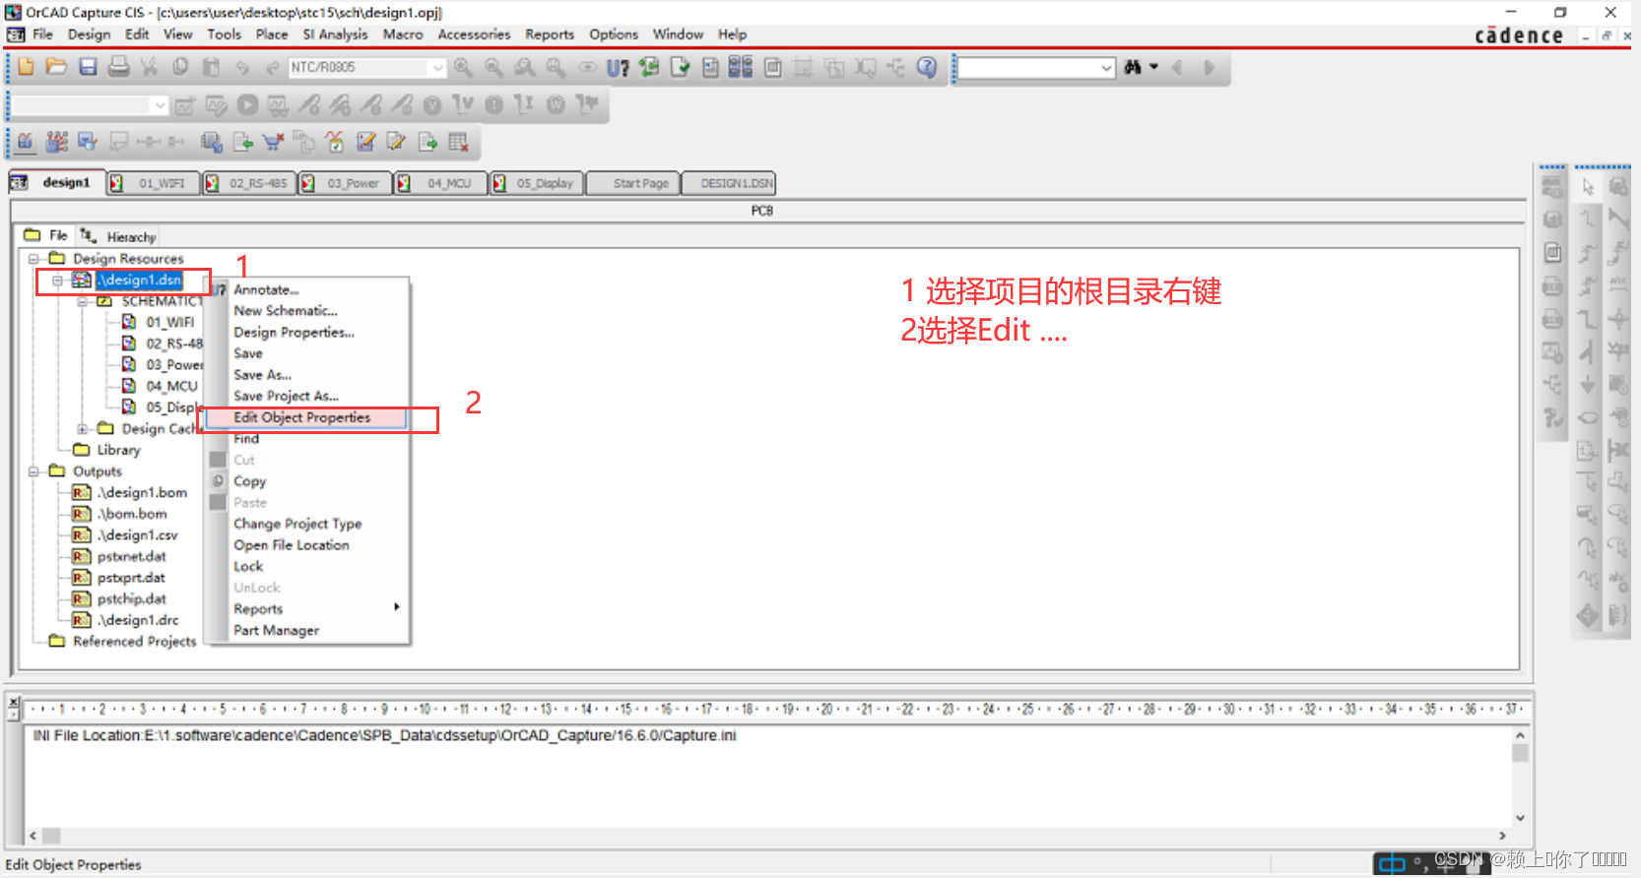Click the Cross Reference Parts icon
1641x878 pixels.
741,67
